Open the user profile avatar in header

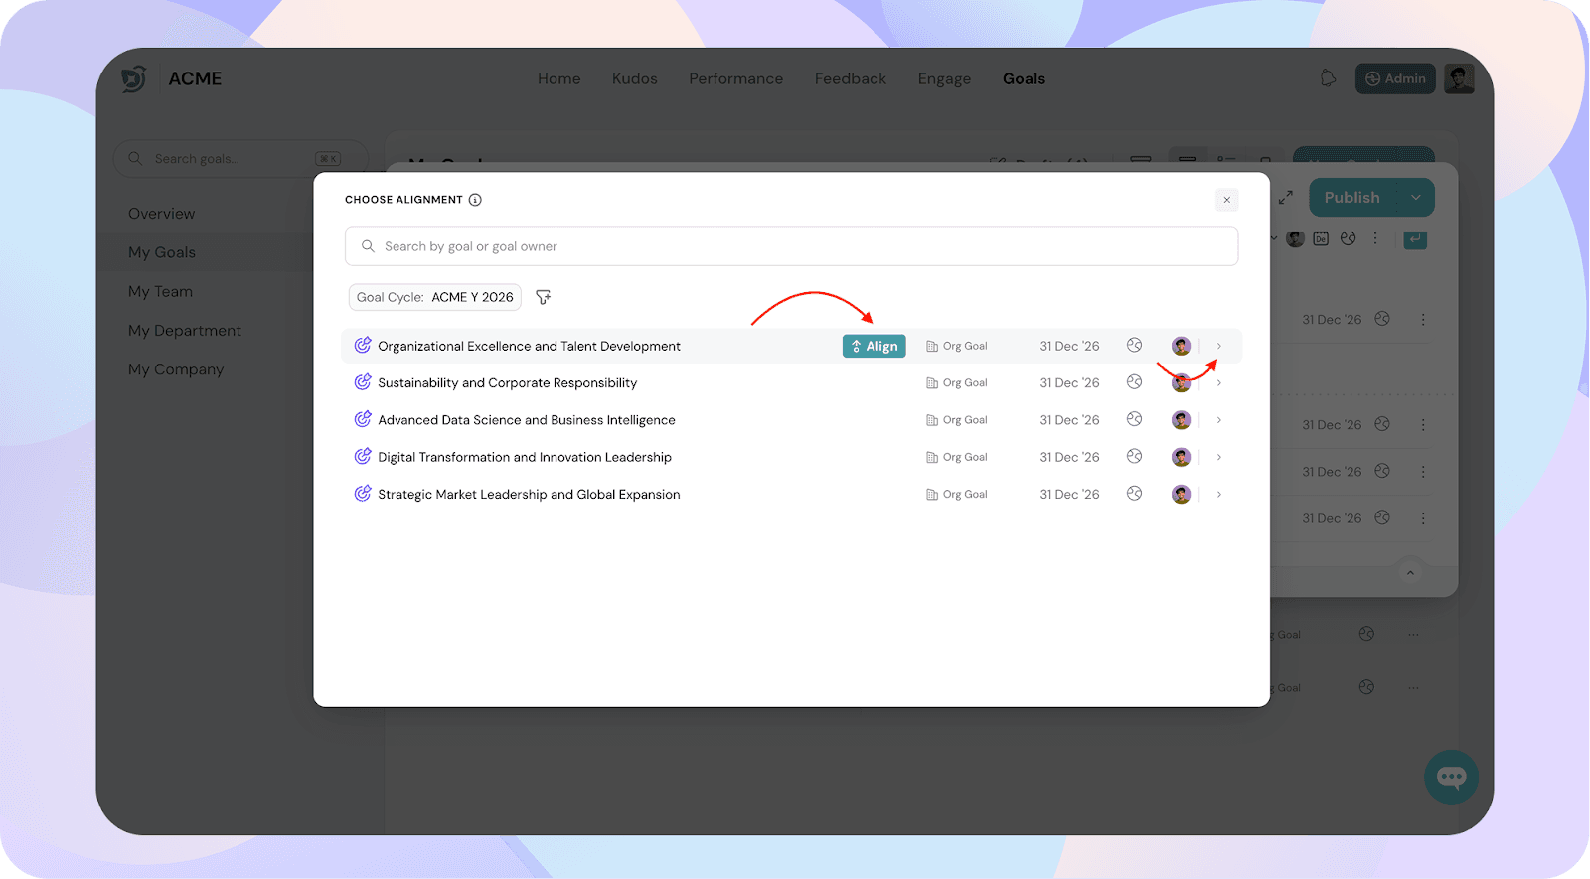tap(1459, 78)
